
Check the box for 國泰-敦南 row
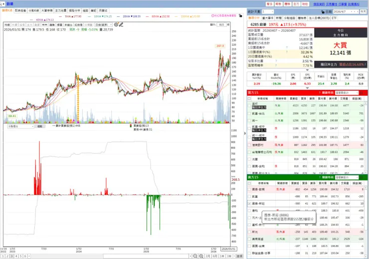[249, 189]
